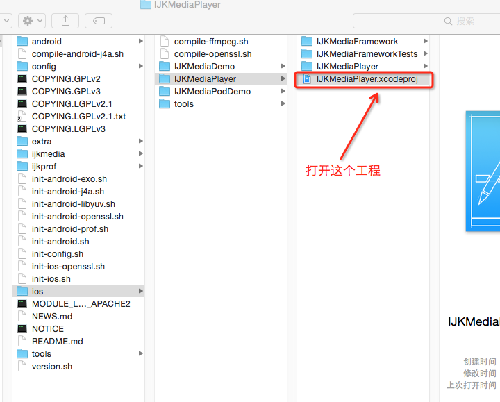Image resolution: width=500 pixels, height=402 pixels.
Task: Click the Edit Tags toolbar button
Action: click(99, 21)
